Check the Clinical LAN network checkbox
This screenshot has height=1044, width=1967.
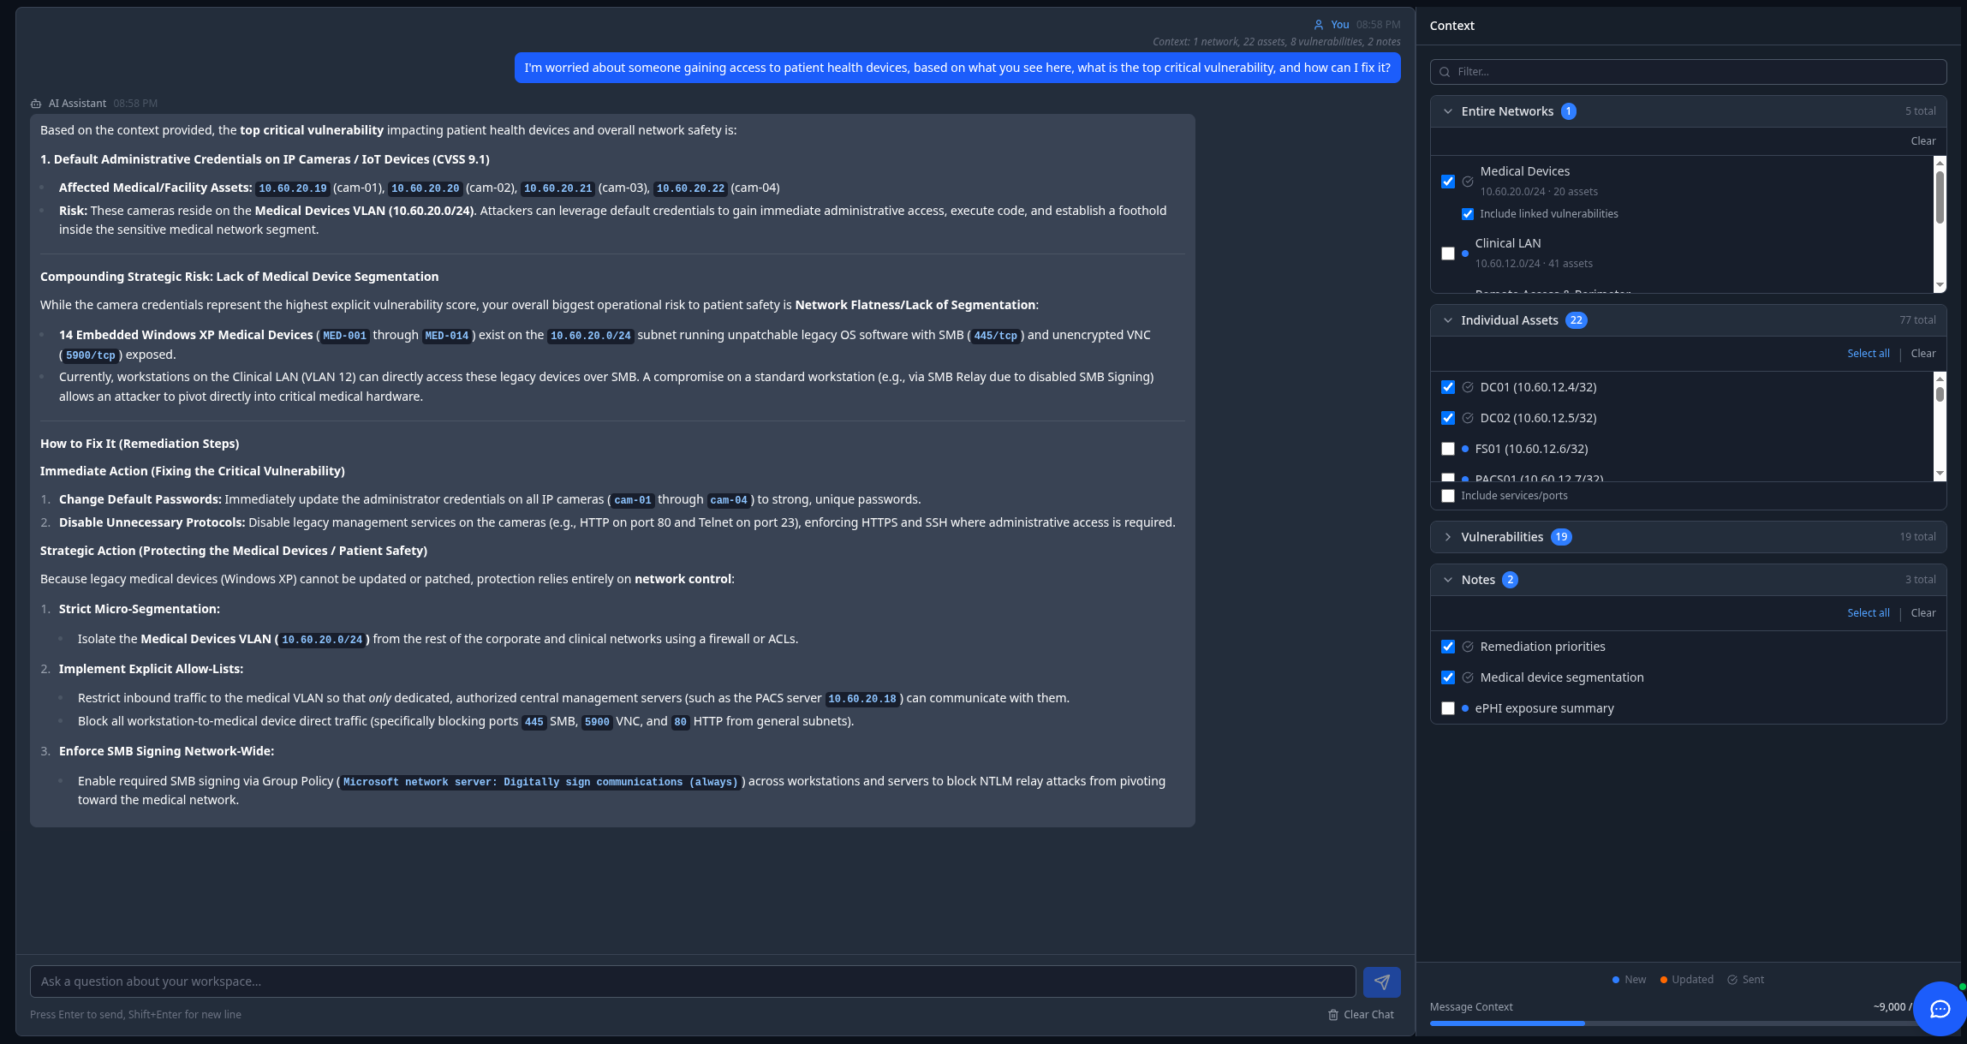(1448, 254)
